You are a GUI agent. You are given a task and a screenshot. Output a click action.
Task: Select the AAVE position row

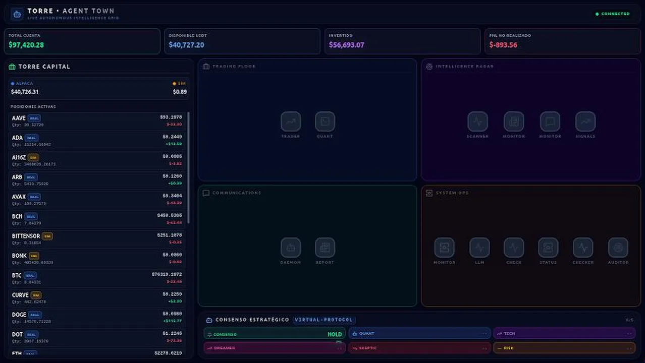tap(97, 121)
